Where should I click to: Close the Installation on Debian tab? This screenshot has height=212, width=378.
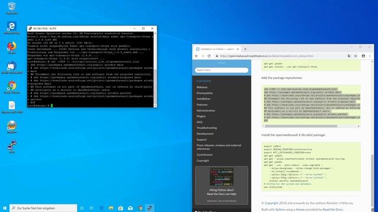click(x=237, y=49)
